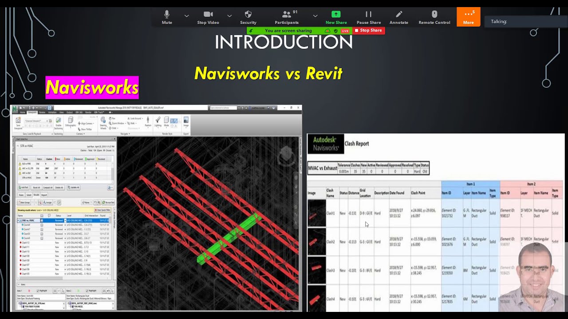Select the Zoom Window tool
The image size is (568, 319).
[117, 123]
